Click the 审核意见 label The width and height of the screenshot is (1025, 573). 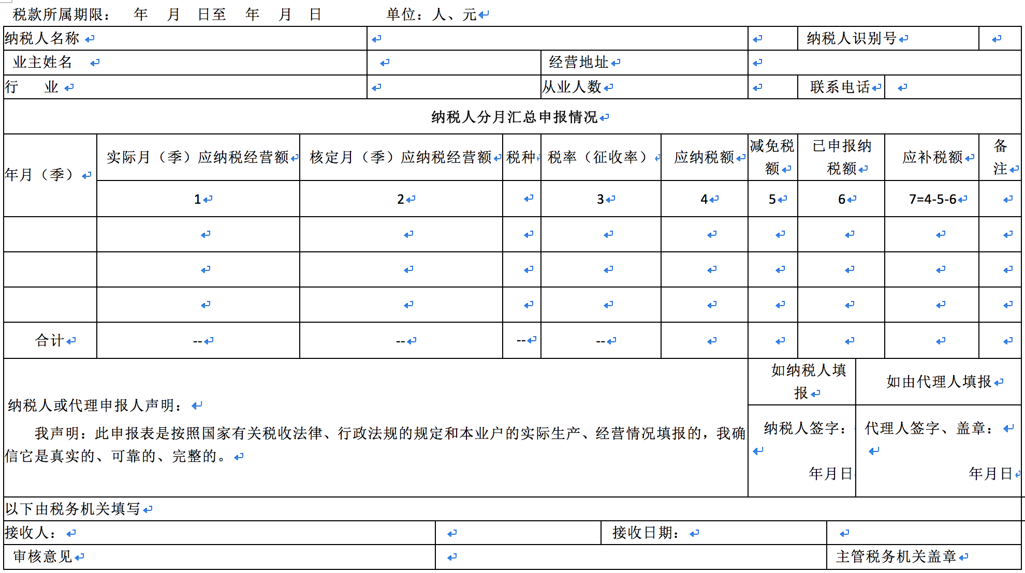(43, 556)
